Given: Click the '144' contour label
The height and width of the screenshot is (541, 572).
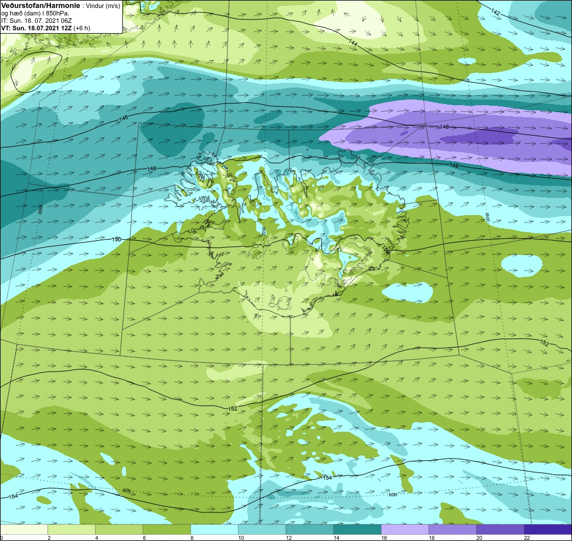Looking at the screenshot, I should (x=353, y=42).
